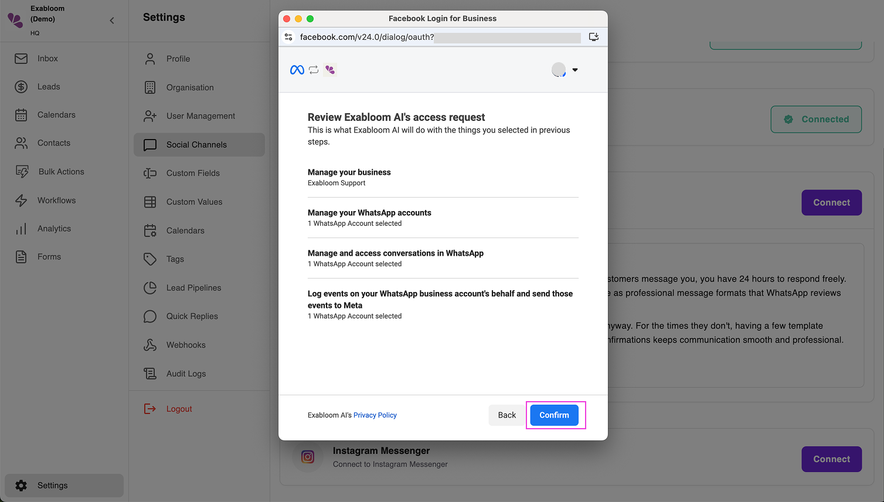Open Exabloom AI's Privacy Policy

[x=375, y=415]
